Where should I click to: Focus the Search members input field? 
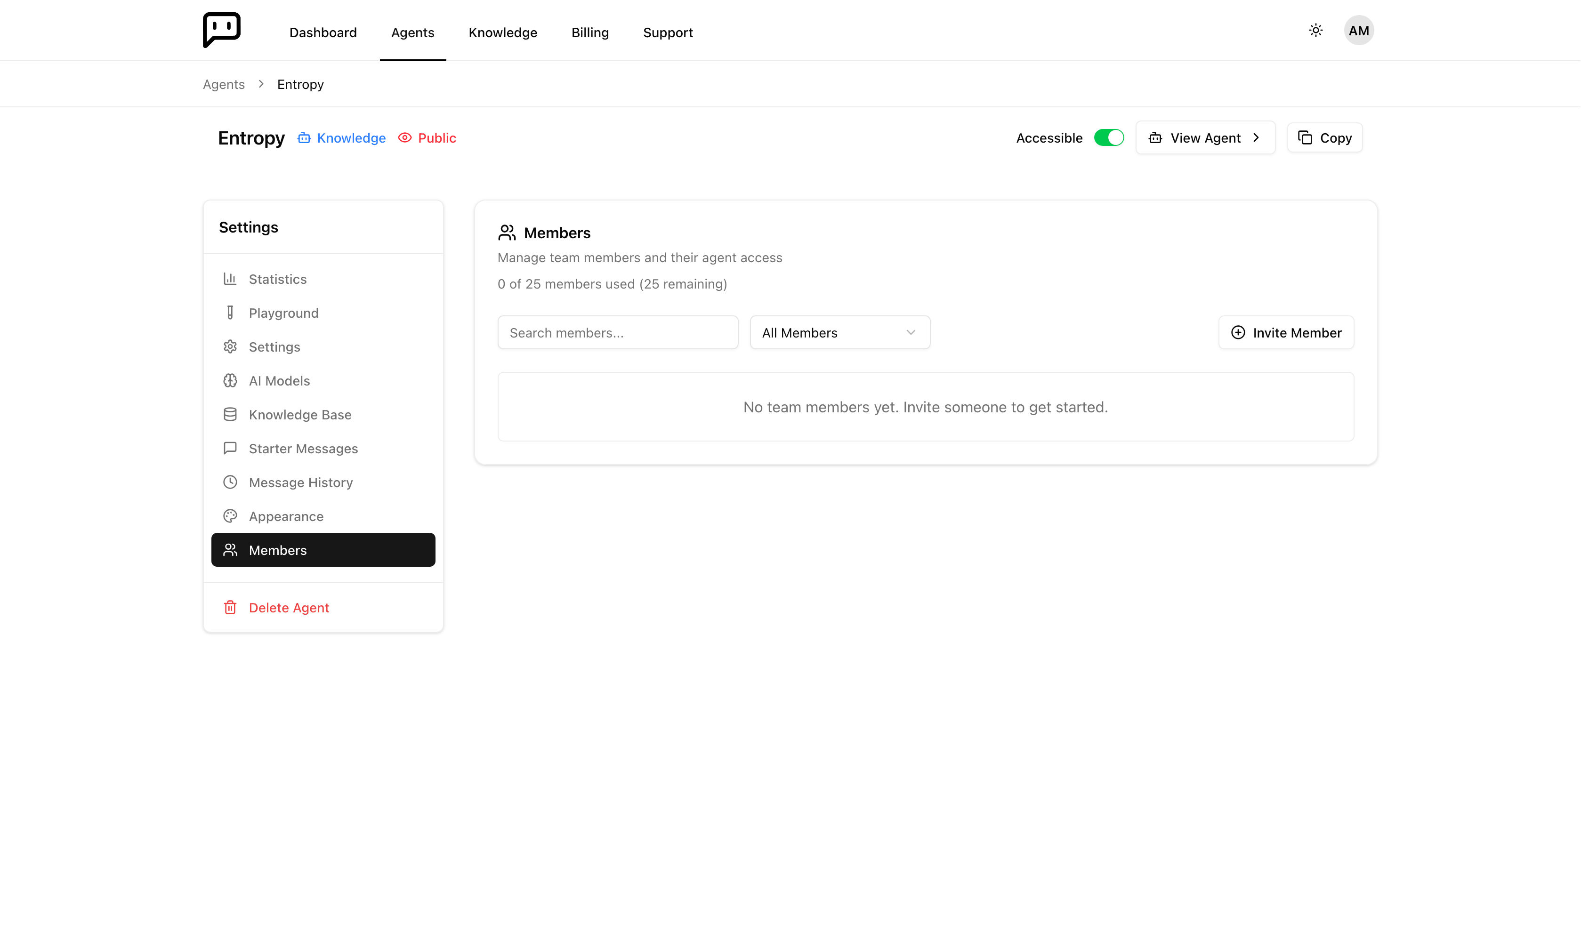618,332
